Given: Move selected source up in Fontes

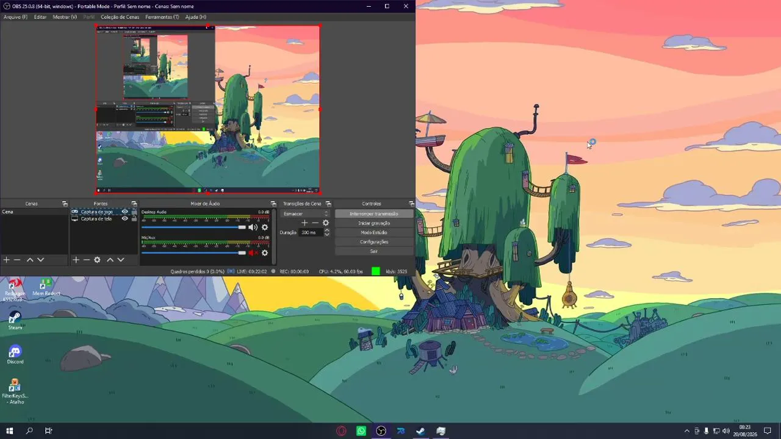Looking at the screenshot, I should tap(110, 260).
